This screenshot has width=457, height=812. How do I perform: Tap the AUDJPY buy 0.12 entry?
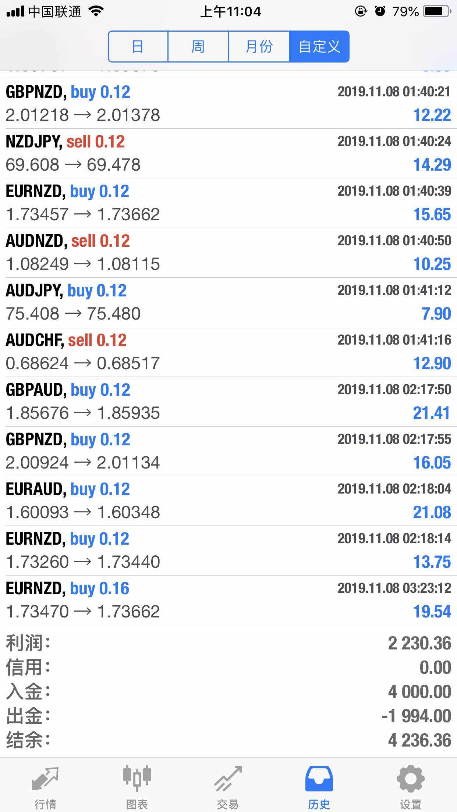point(228,302)
